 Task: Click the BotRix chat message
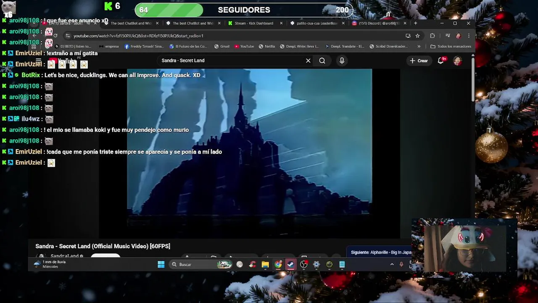pyautogui.click(x=122, y=75)
